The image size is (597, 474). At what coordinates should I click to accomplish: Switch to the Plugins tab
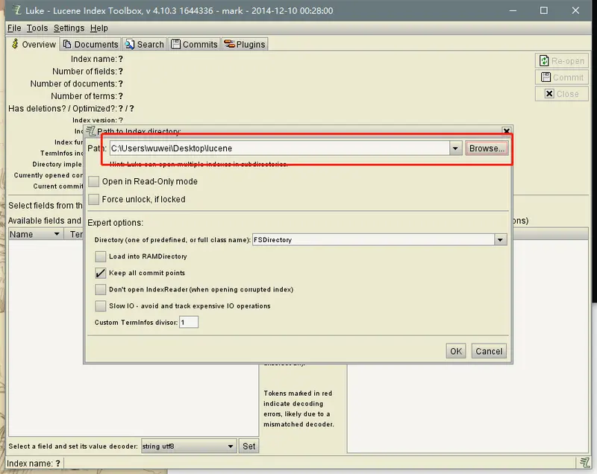[245, 45]
